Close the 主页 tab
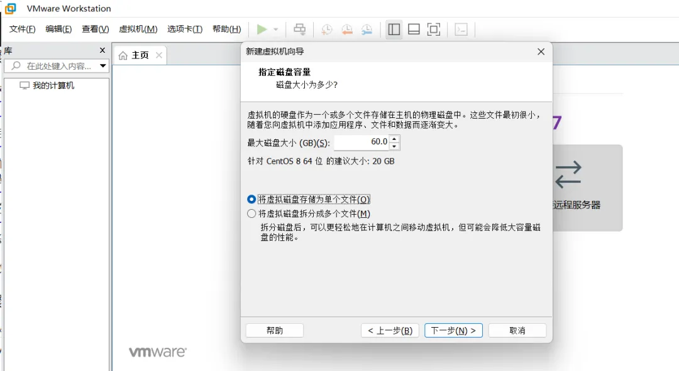679x371 pixels. pos(159,55)
